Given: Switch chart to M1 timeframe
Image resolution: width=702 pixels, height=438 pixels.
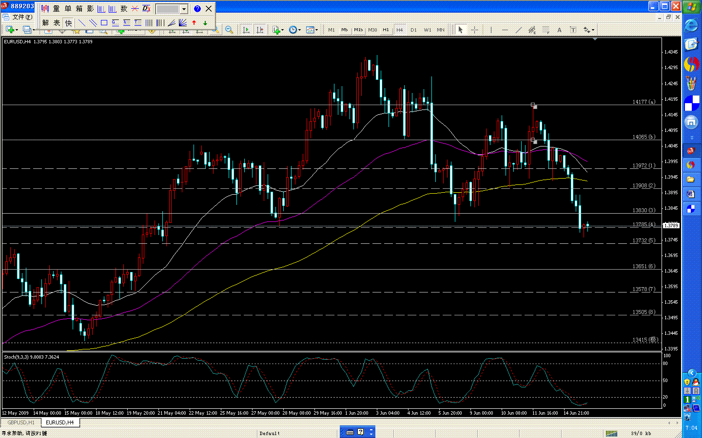Looking at the screenshot, I should point(331,30).
